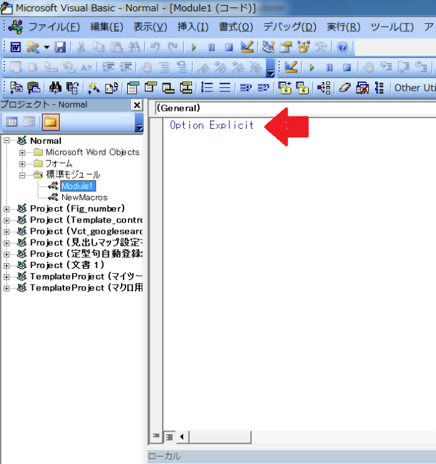Click the Cut scissors icon
The width and height of the screenshot is (436, 464).
(81, 47)
